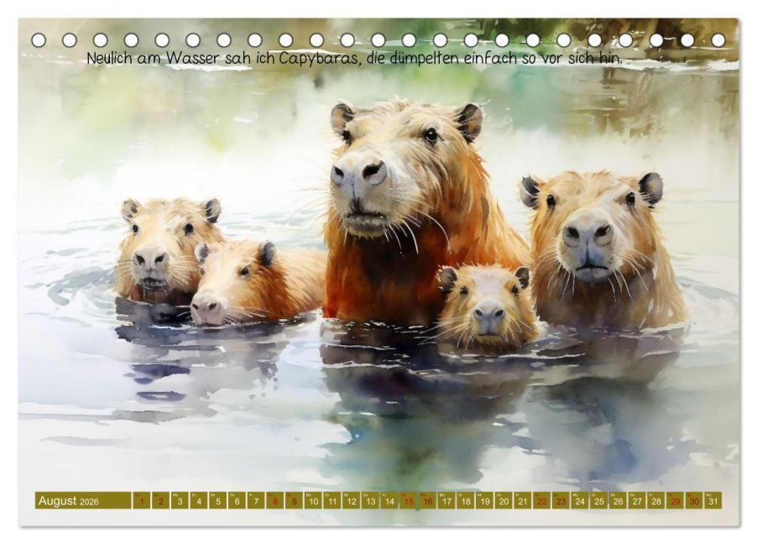Select day 5 in the calendar strip
Image resolution: width=757 pixels, height=544 pixels.
coord(217,501)
